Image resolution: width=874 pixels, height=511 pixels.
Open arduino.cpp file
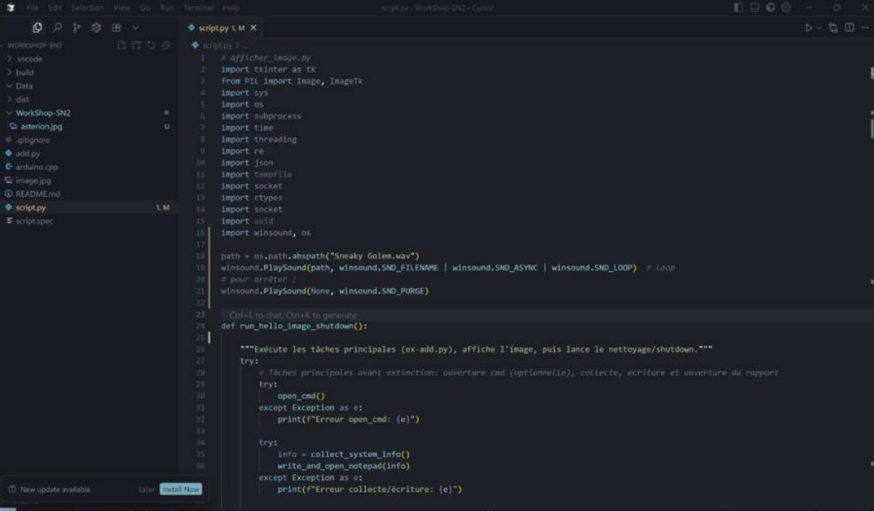[x=37, y=167]
